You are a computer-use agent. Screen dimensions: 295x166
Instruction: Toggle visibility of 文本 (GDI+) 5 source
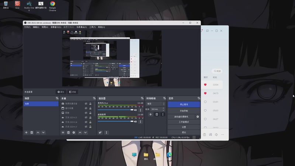(86, 117)
